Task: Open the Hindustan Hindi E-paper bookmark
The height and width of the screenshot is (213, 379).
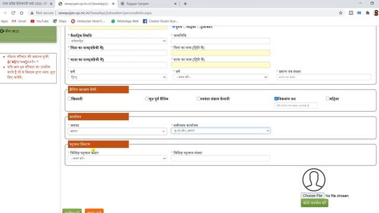Action: click(x=88, y=21)
